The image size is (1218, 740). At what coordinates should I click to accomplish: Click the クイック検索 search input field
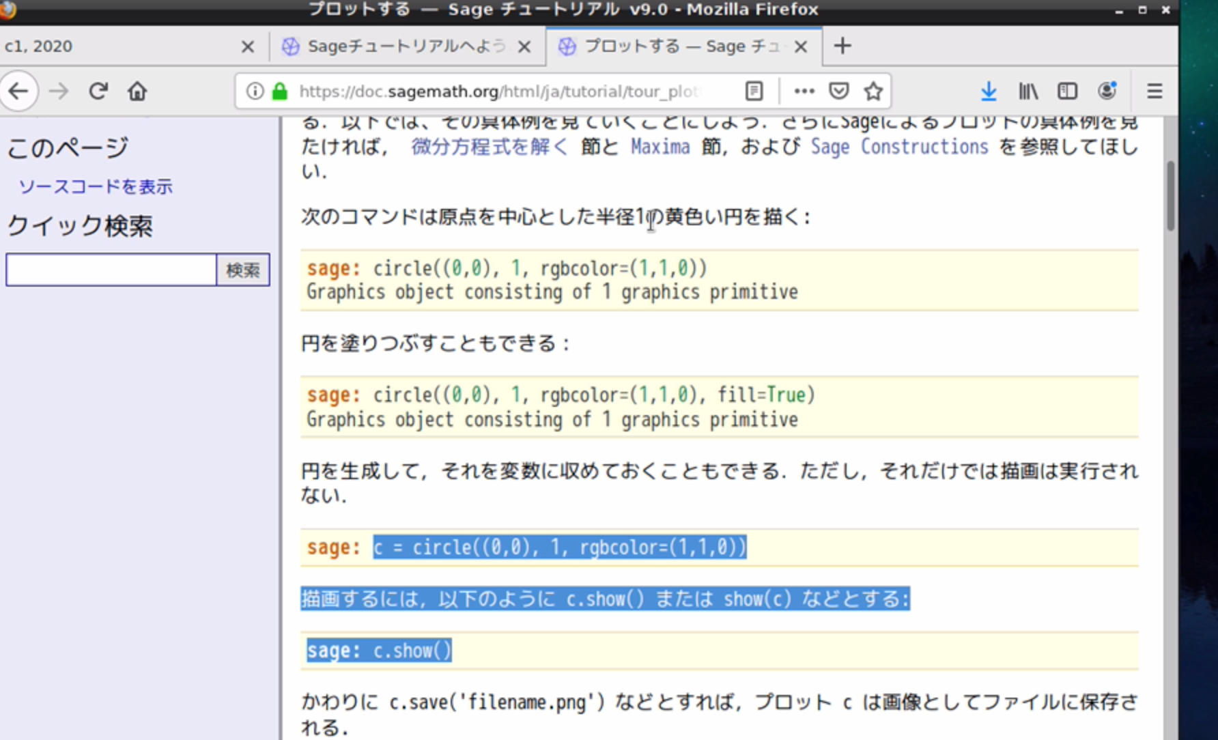(x=111, y=270)
